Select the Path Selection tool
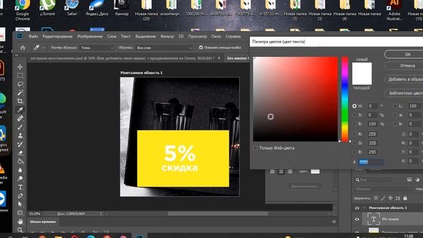This screenshot has width=423, height=238. 20,204
